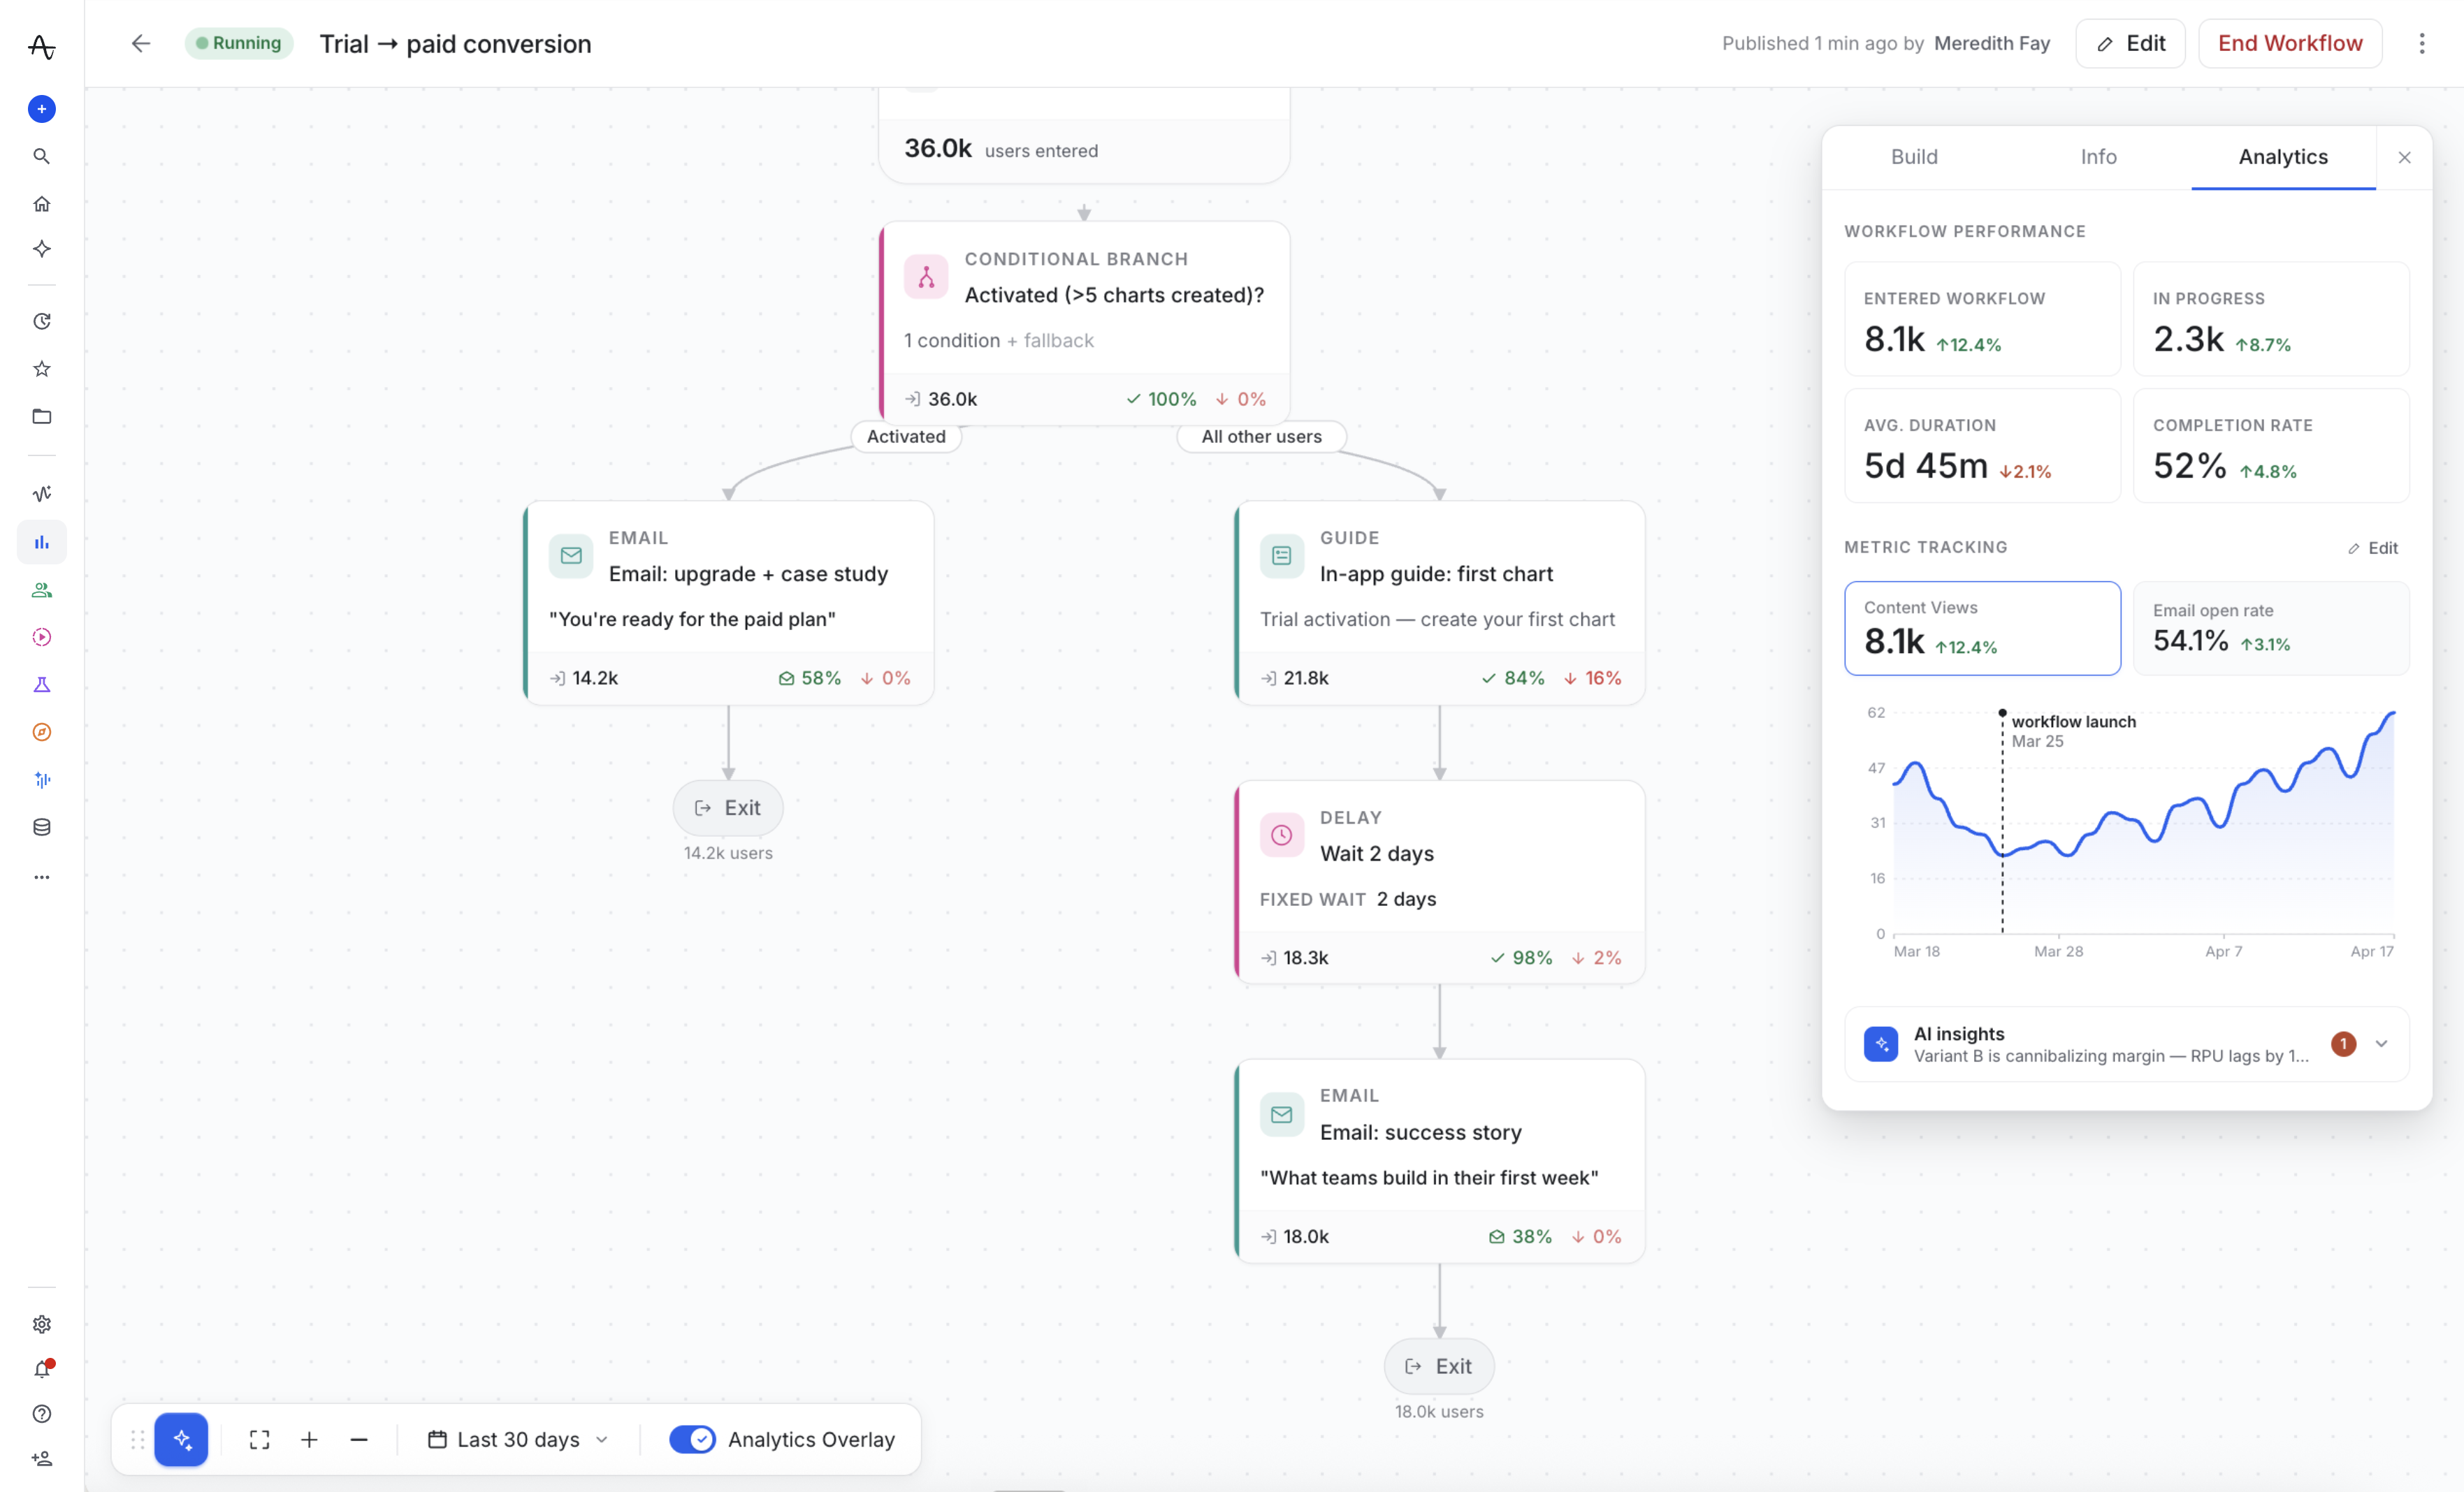This screenshot has height=1492, width=2464.
Task: Go to home icon in sidebar
Action: [42, 204]
